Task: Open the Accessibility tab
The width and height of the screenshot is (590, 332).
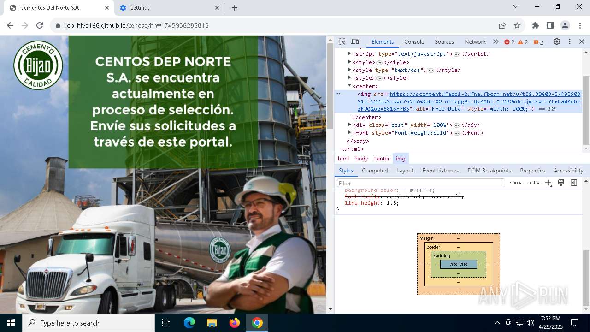Action: click(568, 171)
